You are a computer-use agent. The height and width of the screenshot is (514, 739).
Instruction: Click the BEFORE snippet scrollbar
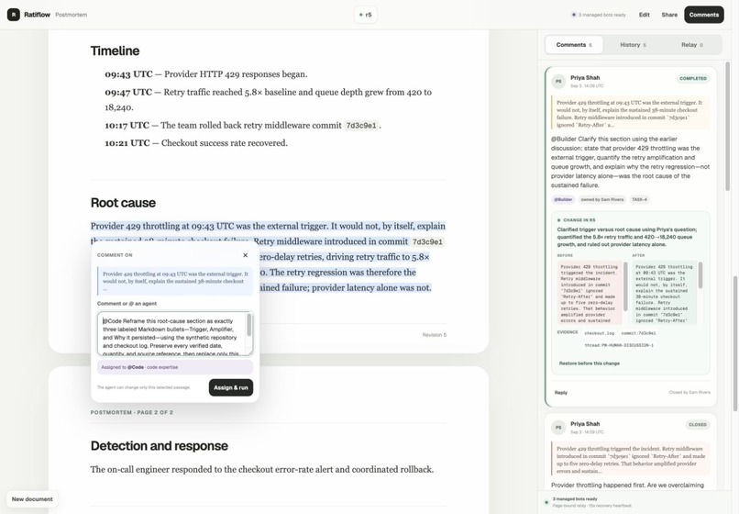pos(625,286)
